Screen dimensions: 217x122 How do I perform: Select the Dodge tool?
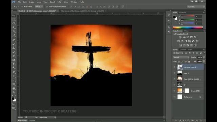[14, 68]
